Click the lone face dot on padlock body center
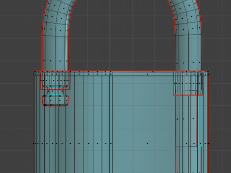The width and height of the screenshot is (231, 173). (x=148, y=144)
